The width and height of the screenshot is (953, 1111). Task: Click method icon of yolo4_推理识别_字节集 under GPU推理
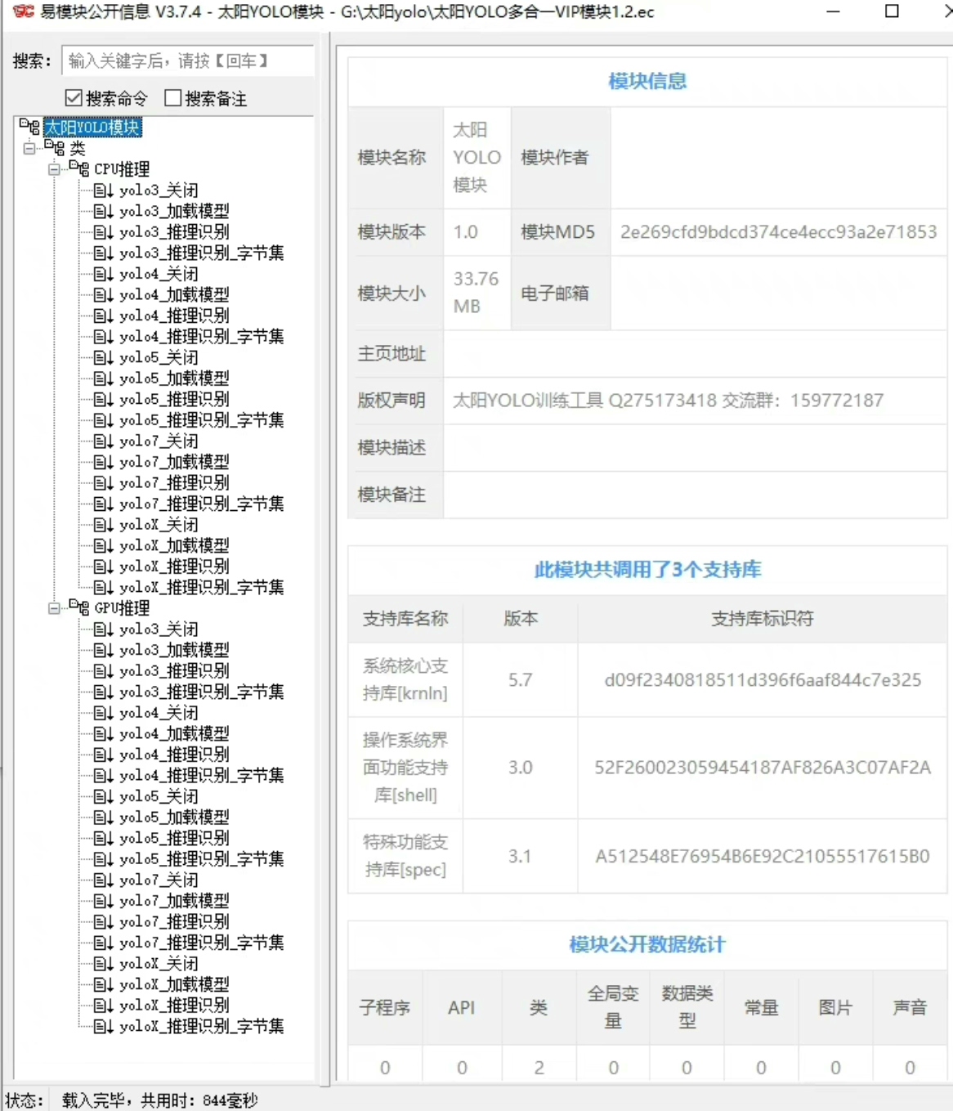[104, 775]
